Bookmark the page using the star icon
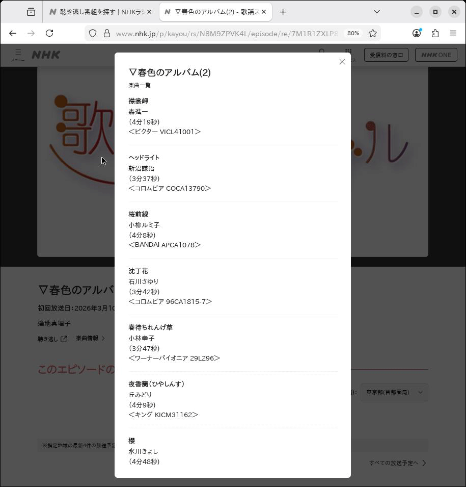 pyautogui.click(x=373, y=33)
